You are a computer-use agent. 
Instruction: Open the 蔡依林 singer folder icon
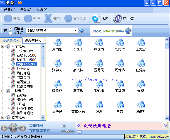click(78, 63)
